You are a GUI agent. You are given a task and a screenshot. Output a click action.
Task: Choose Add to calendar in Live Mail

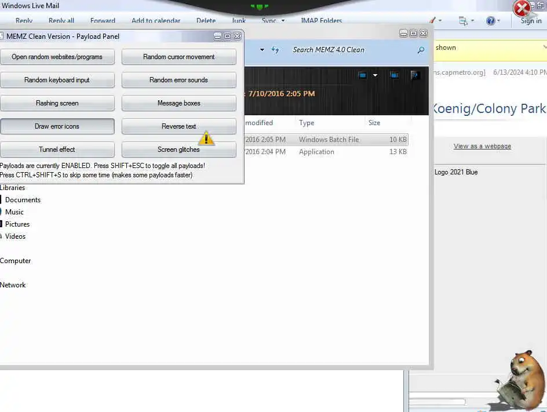tap(156, 21)
